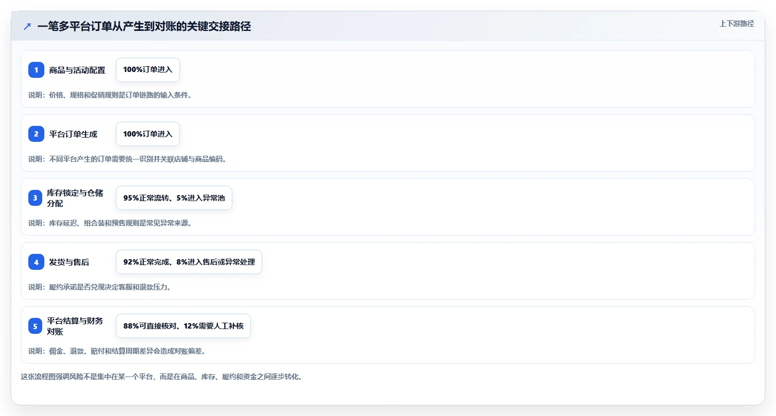This screenshot has height=416, width=776.
Task: Click the note 库存延迟、组合装和预售规则是常见异常来源
Action: [x=110, y=223]
